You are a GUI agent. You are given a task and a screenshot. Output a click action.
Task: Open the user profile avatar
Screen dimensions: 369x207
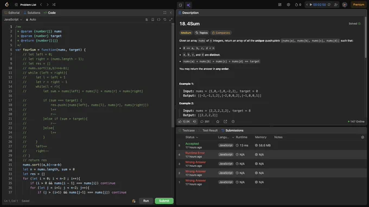pos(345,5)
